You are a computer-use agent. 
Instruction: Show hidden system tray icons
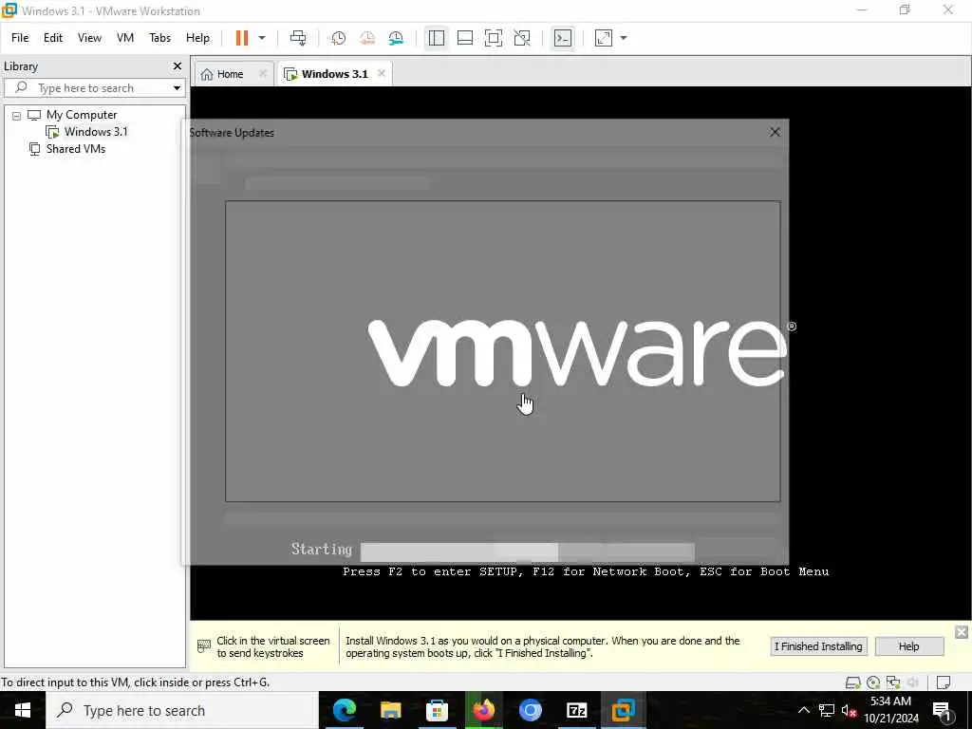pyautogui.click(x=803, y=710)
